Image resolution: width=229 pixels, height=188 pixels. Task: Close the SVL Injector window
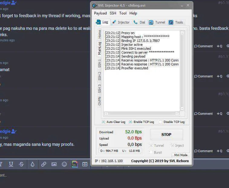pyautogui.click(x=188, y=5)
